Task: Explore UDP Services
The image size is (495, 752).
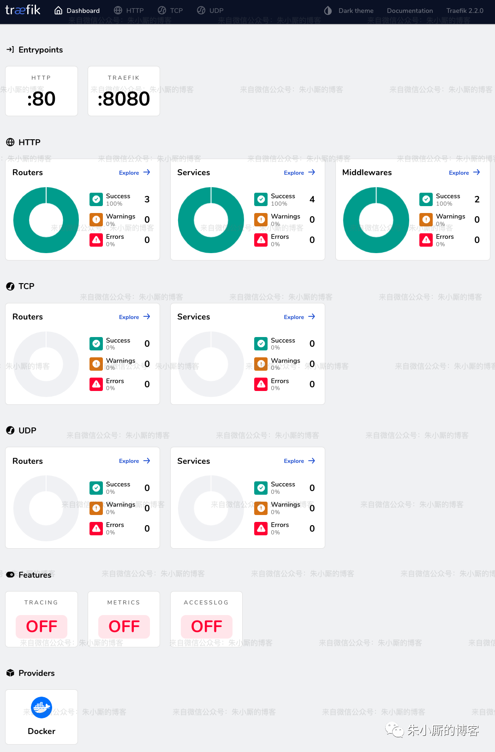Action: [x=300, y=461]
